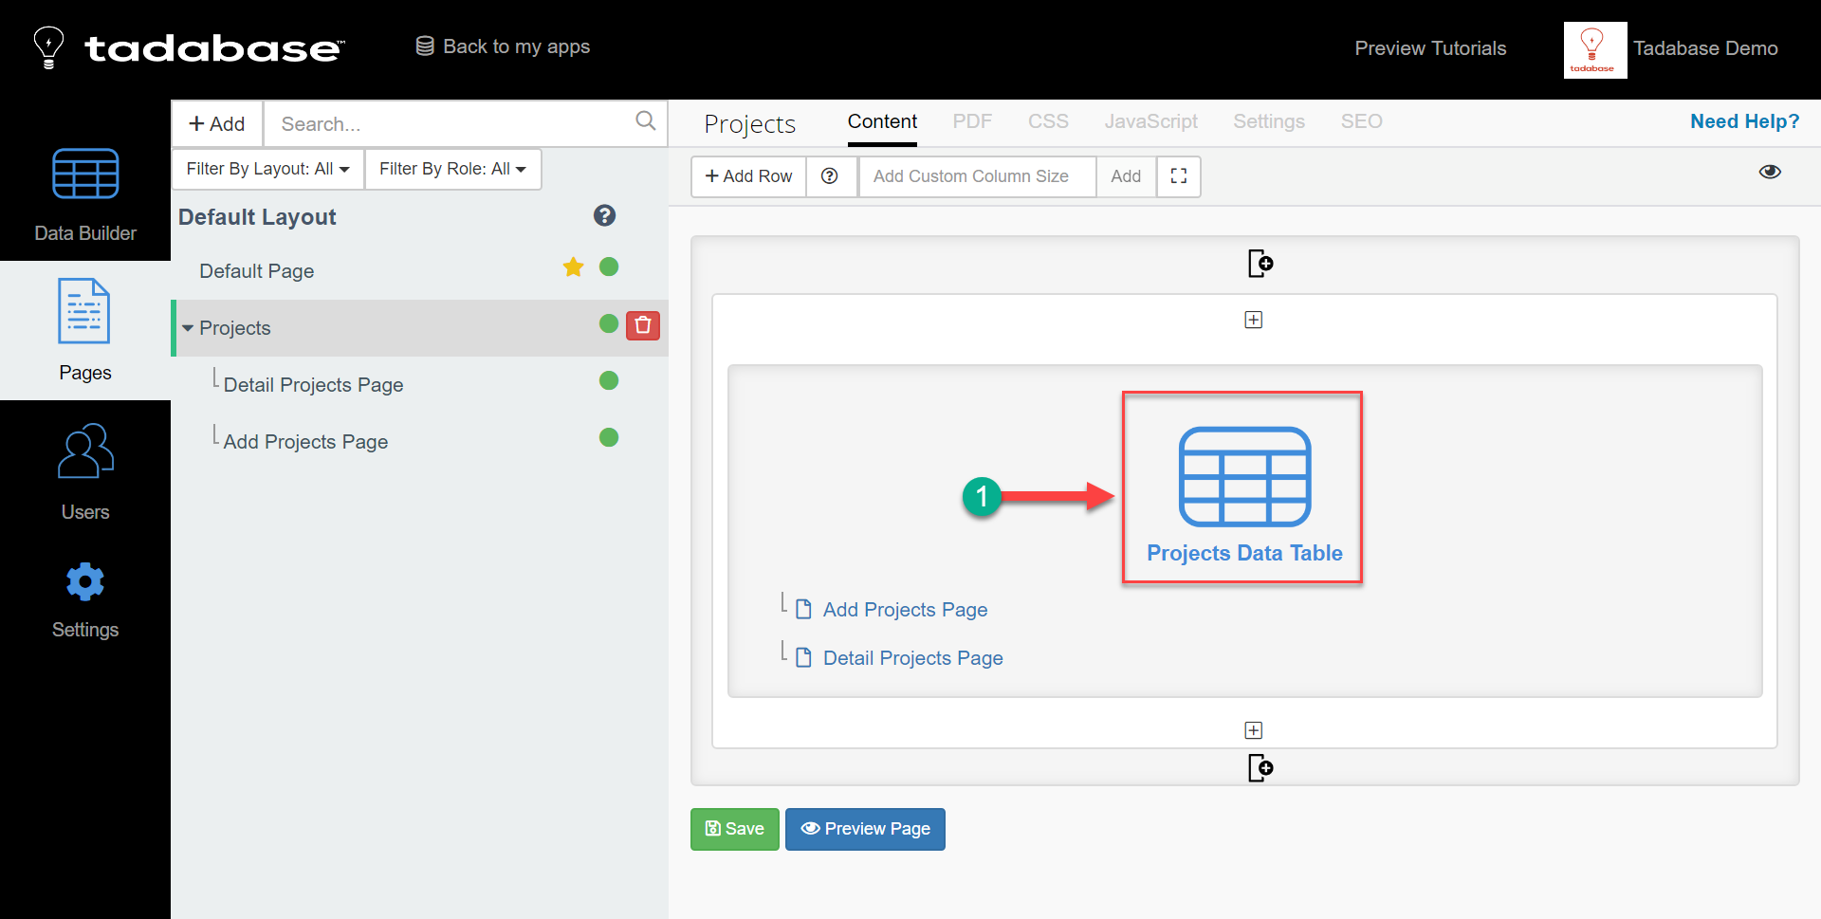Switch to the Content tab
Screen dimensions: 1821x919
(x=882, y=121)
